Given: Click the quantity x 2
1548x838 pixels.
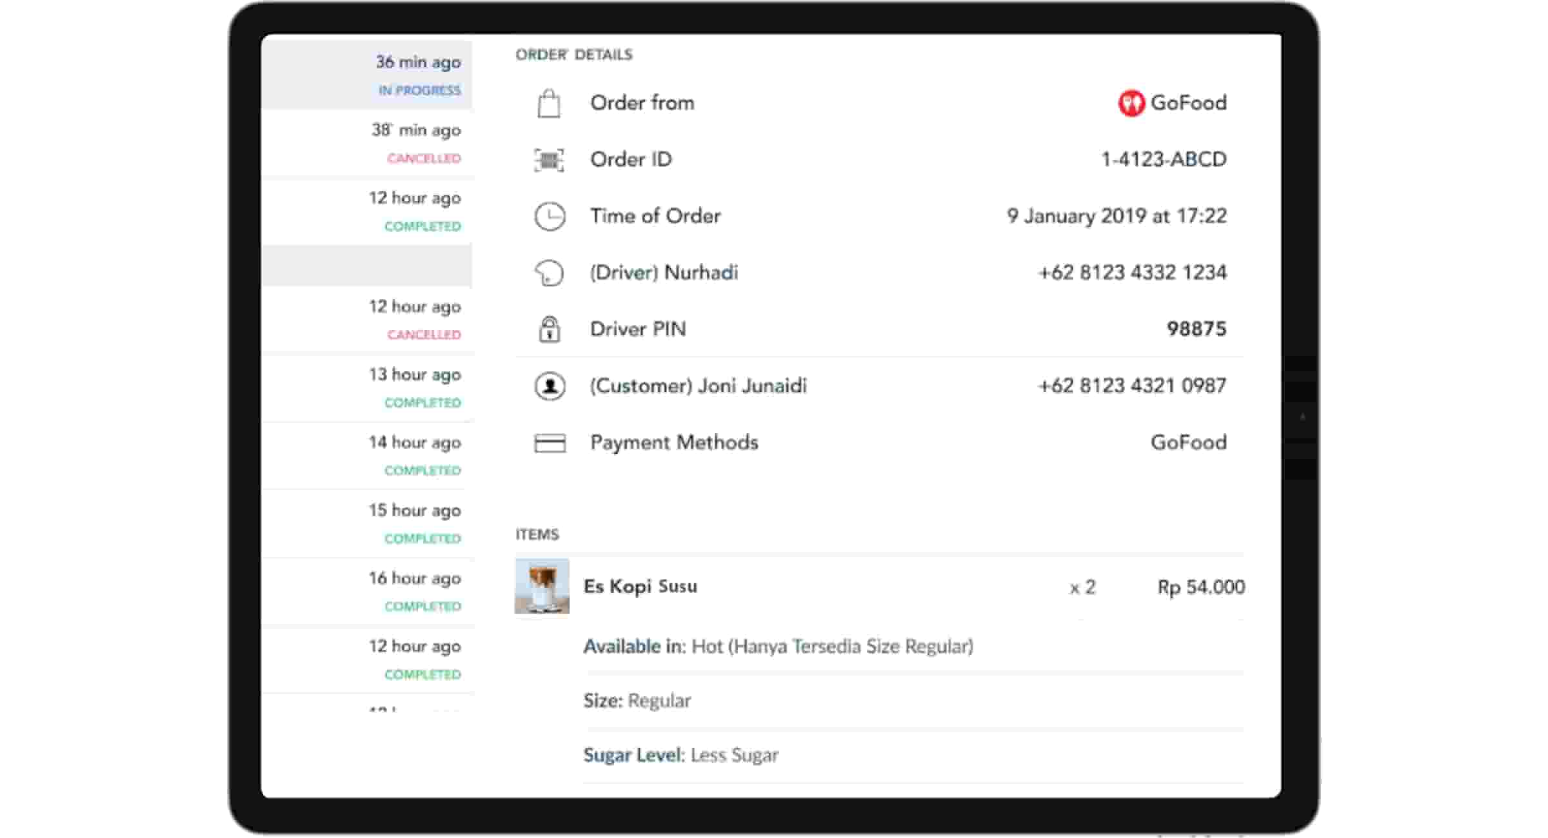Looking at the screenshot, I should coord(1082,587).
